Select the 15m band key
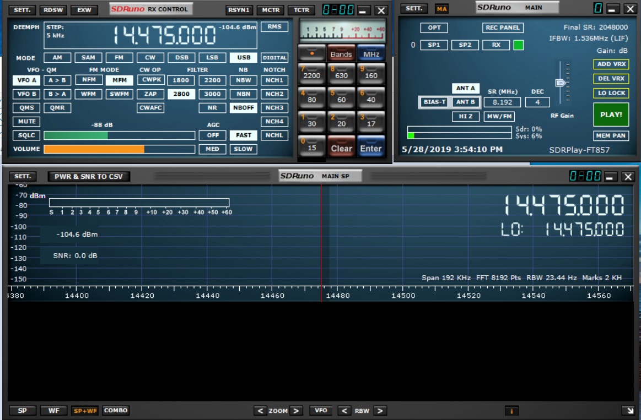Image resolution: width=641 pixels, height=420 pixels. [312, 146]
